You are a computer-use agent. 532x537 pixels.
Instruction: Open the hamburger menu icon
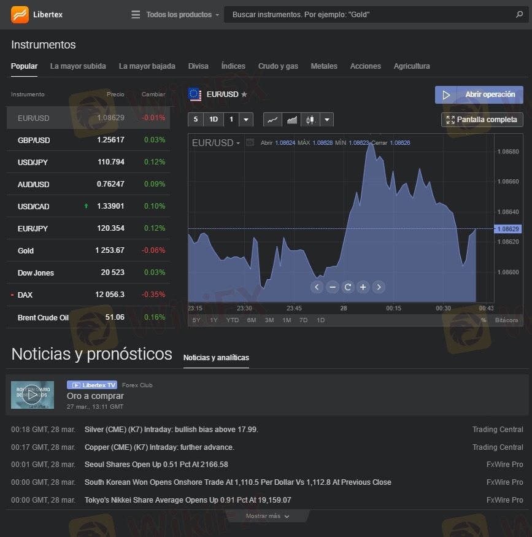tap(136, 15)
